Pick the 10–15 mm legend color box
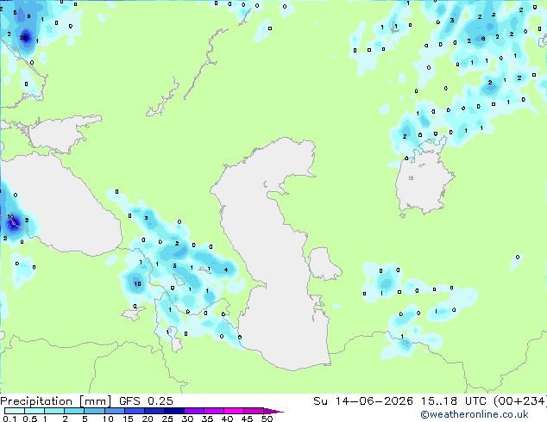 click(114, 411)
